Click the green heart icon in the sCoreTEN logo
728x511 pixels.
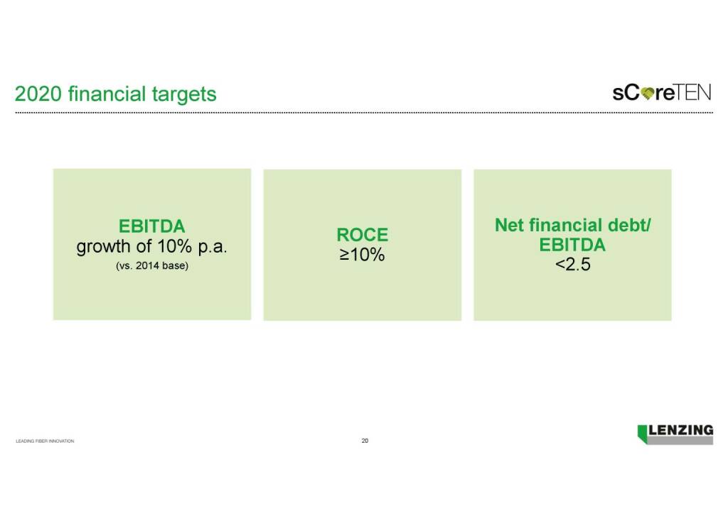pos(648,94)
